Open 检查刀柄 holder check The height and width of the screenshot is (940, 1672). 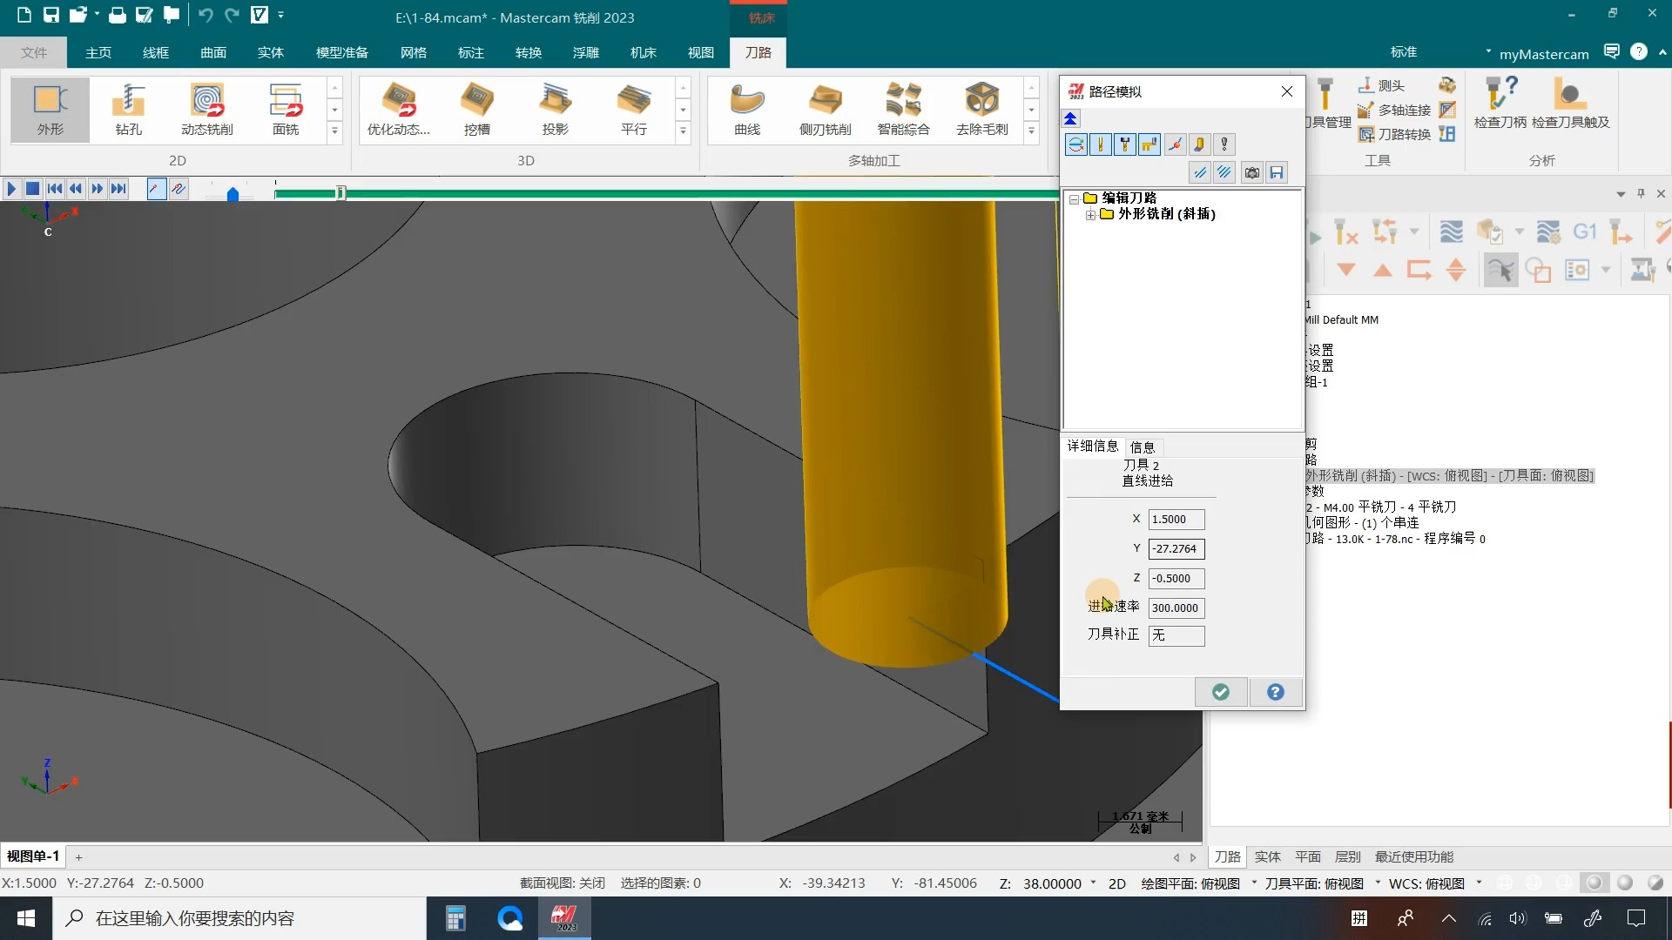tap(1500, 103)
